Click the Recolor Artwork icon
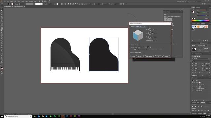Viewport: 211px width, 118px height. tap(62, 4)
